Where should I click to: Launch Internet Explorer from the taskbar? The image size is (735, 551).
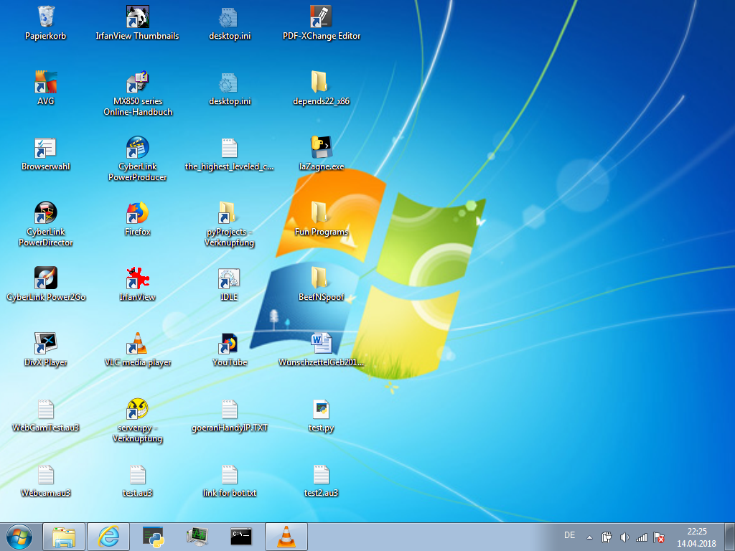point(108,537)
